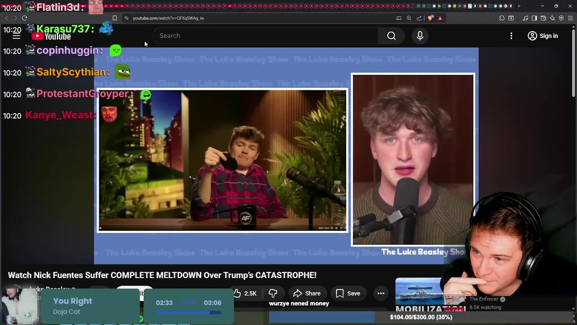Screen dimensions: 577x325
Task: Open Leo AI sparkle icon
Action: pos(552,18)
